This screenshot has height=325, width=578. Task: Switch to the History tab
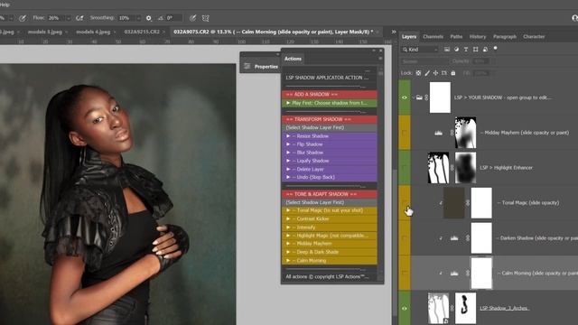click(478, 36)
